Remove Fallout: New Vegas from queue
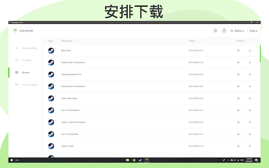The width and height of the screenshot is (269, 168). 250,98
